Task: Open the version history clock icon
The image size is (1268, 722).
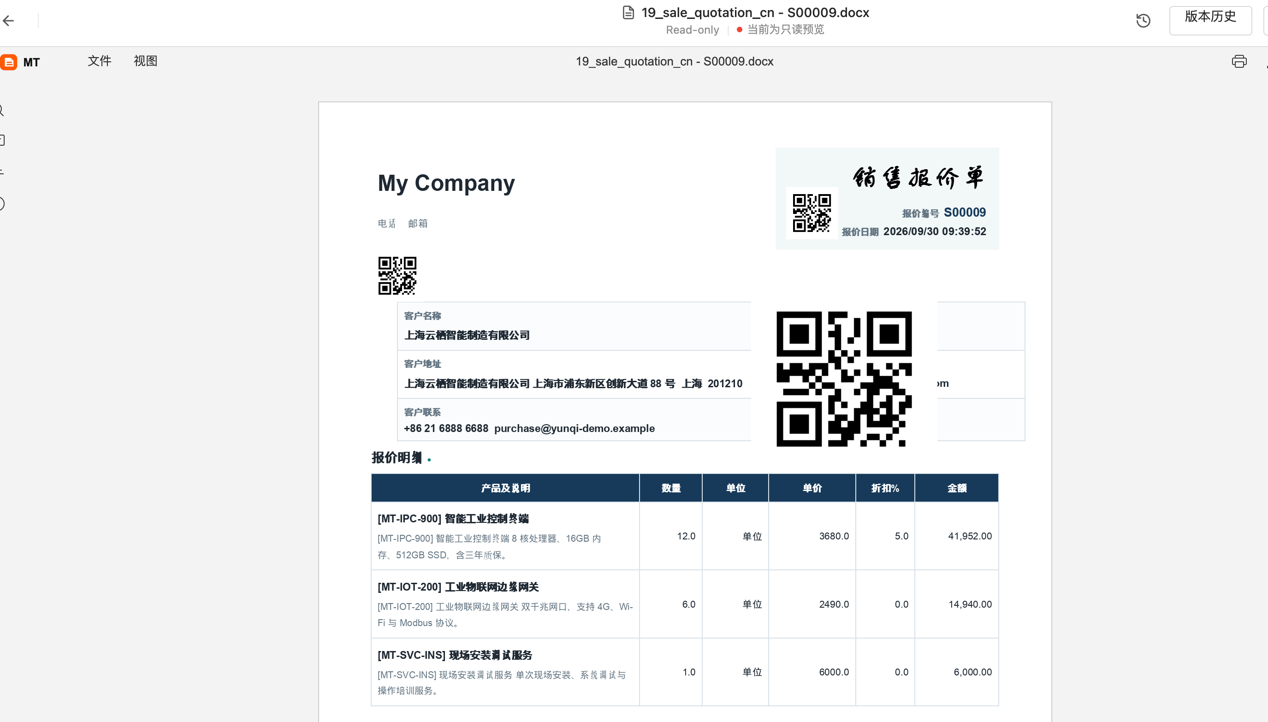Action: (1143, 20)
